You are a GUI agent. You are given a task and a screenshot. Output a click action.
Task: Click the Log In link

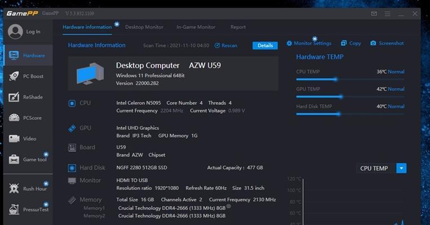(33, 31)
